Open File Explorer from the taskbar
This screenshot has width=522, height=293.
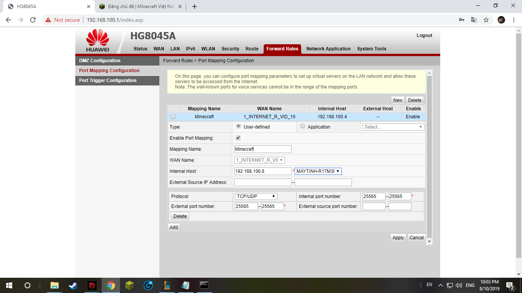[x=55, y=285]
